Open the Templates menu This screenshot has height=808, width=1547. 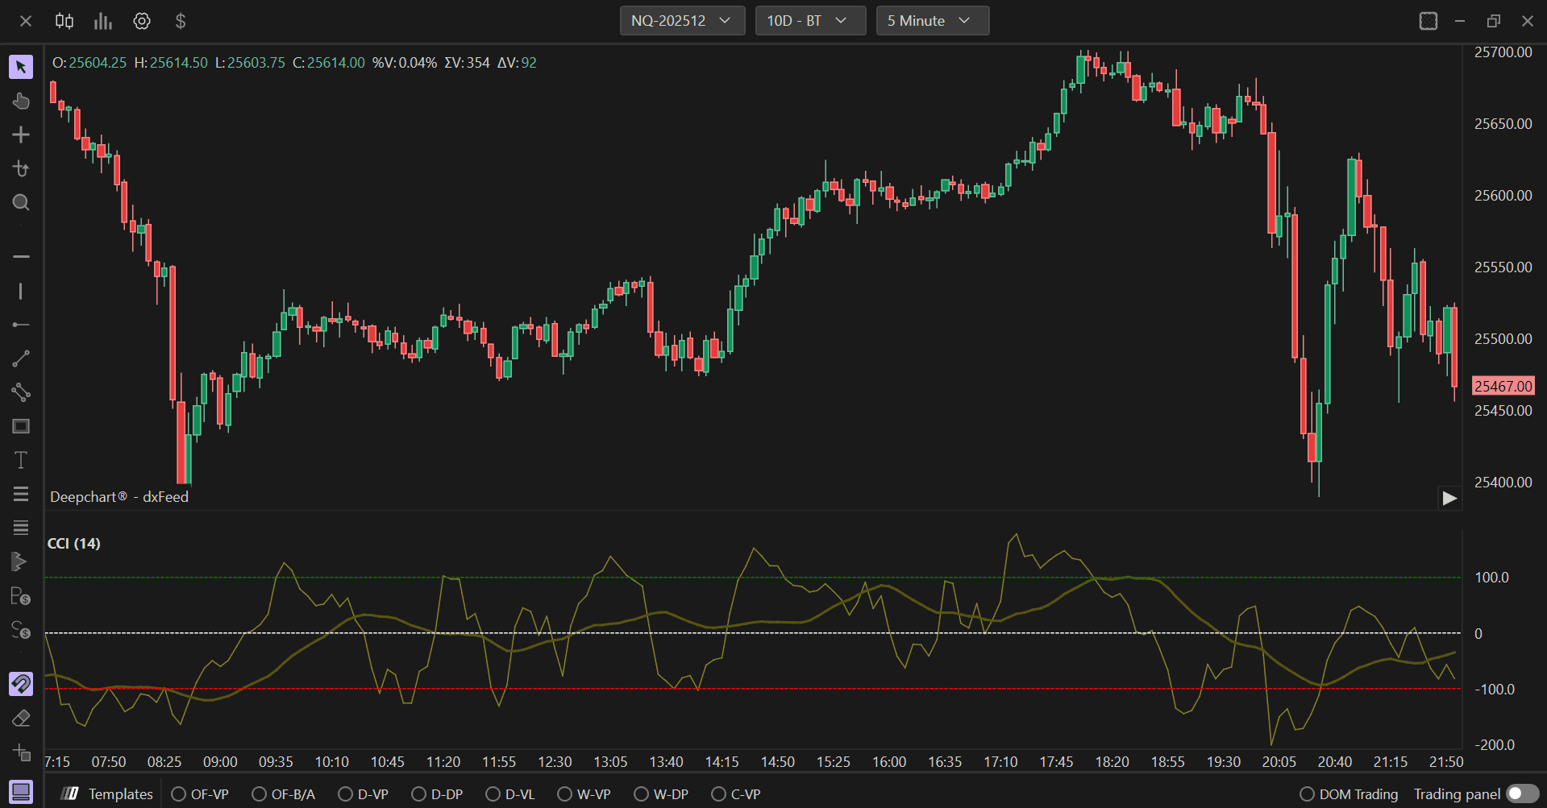click(108, 794)
